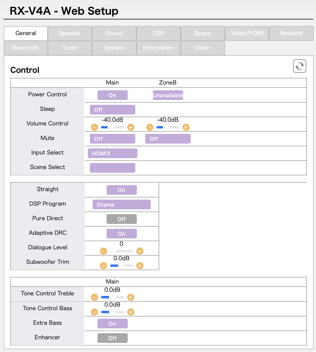Decrease ZoneB volume with minus icon

click(x=150, y=127)
